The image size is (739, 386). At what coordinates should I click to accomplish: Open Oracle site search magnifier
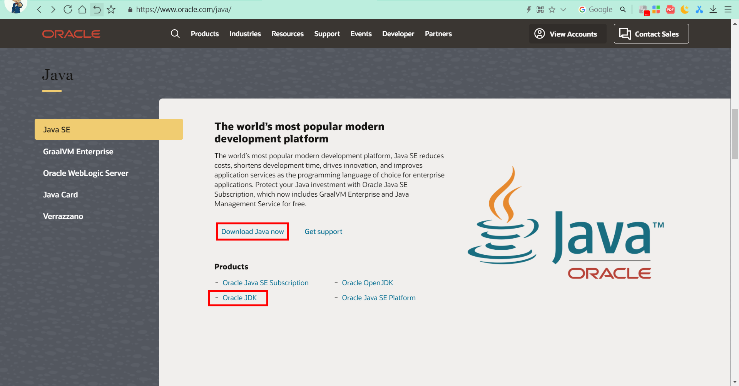(175, 34)
